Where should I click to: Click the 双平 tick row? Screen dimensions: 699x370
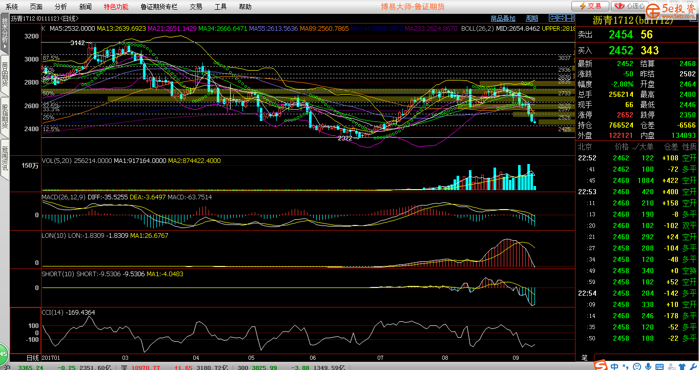tap(637, 225)
